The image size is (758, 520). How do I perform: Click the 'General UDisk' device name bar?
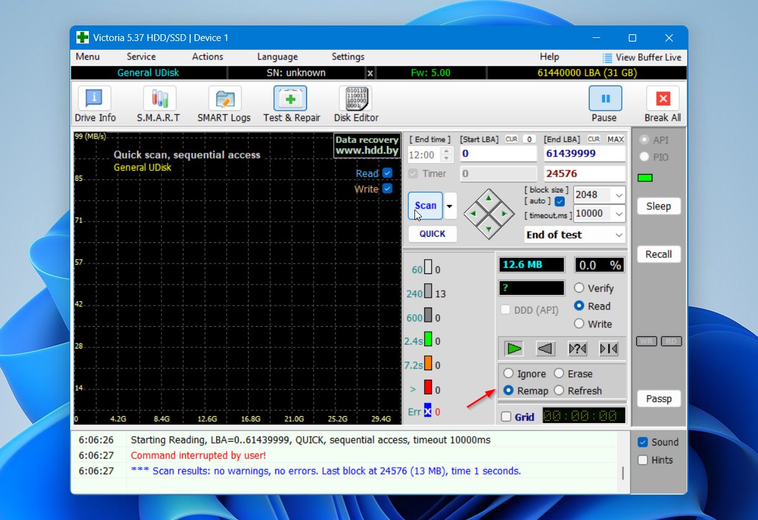(148, 73)
